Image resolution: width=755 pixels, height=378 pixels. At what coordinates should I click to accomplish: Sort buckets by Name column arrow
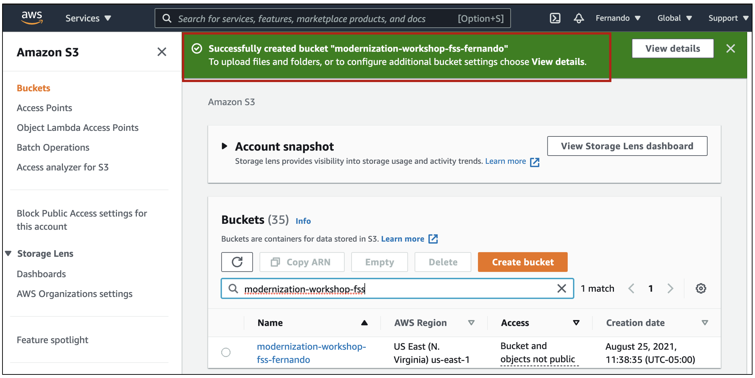click(364, 323)
